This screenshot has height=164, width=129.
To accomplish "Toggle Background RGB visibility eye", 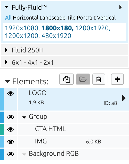I will 11,154.
